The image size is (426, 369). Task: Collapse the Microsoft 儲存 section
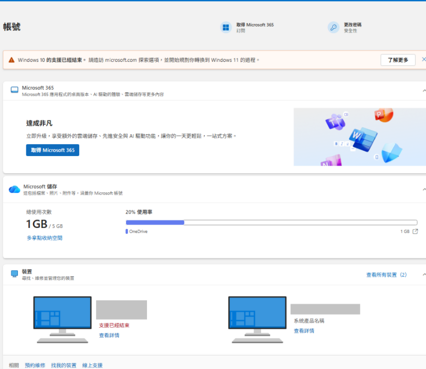click(424, 189)
